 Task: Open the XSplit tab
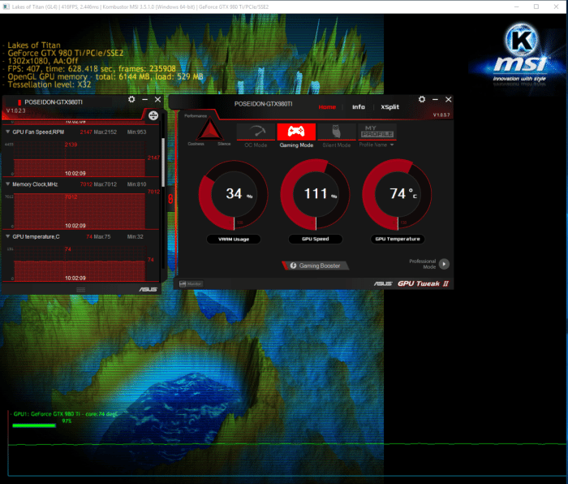tap(389, 107)
